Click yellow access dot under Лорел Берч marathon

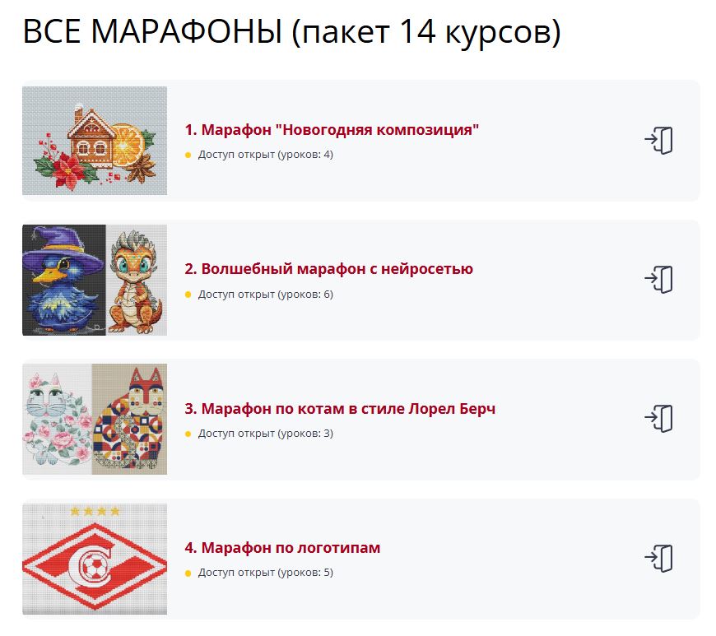188,434
